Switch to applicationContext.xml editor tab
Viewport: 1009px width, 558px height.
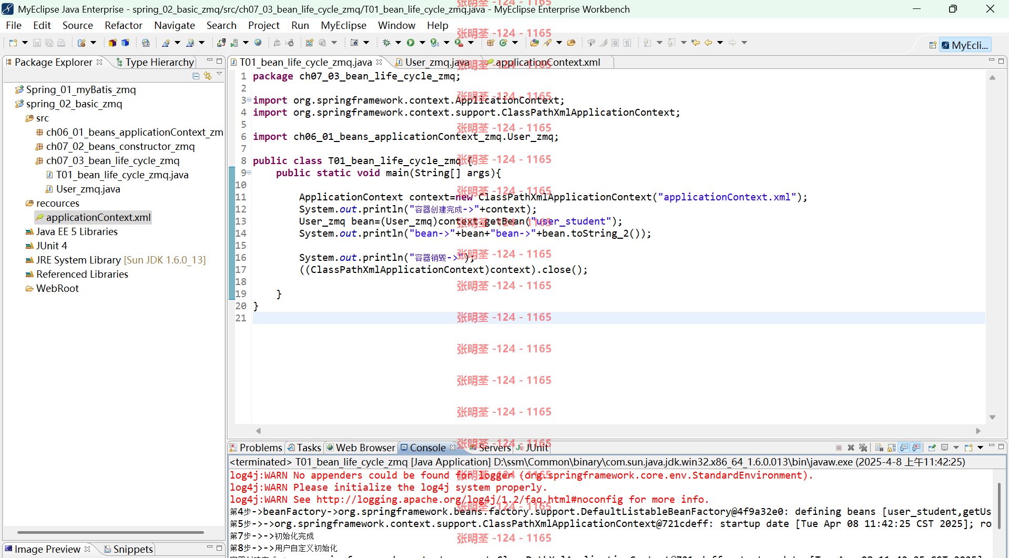pos(547,62)
